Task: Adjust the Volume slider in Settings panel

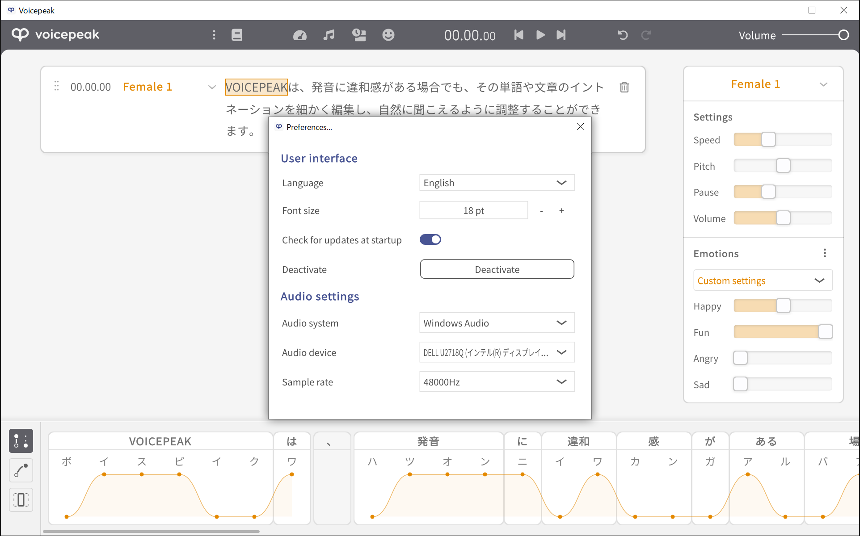Action: point(783,218)
